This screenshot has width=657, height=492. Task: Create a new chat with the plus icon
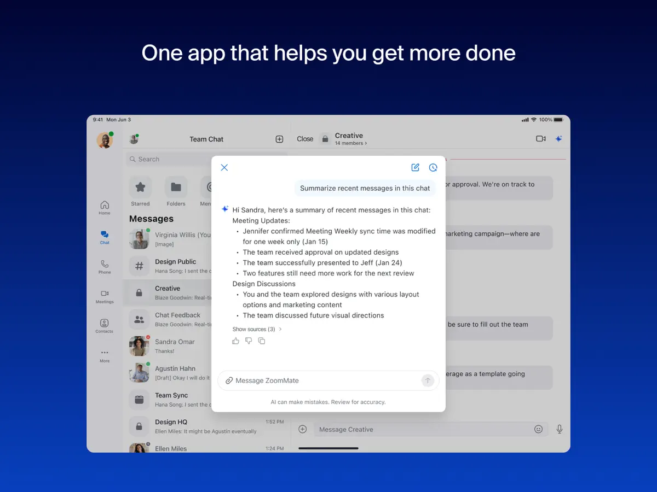[279, 139]
